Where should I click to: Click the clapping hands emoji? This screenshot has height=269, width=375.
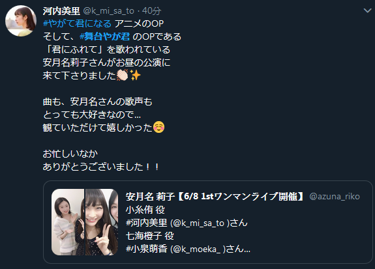tap(123, 76)
